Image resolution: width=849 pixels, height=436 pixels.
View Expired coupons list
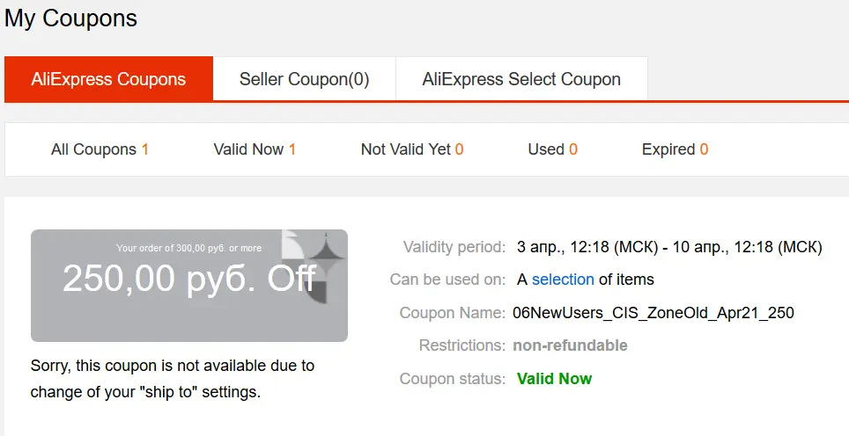(x=676, y=149)
